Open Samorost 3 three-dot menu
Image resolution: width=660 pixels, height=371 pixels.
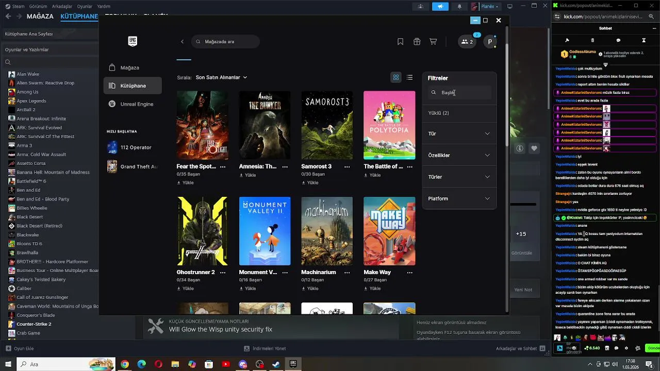(347, 166)
